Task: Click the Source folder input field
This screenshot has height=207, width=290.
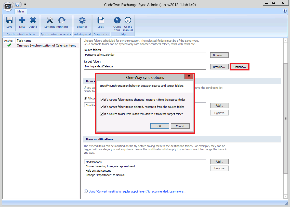Action: (x=145, y=55)
